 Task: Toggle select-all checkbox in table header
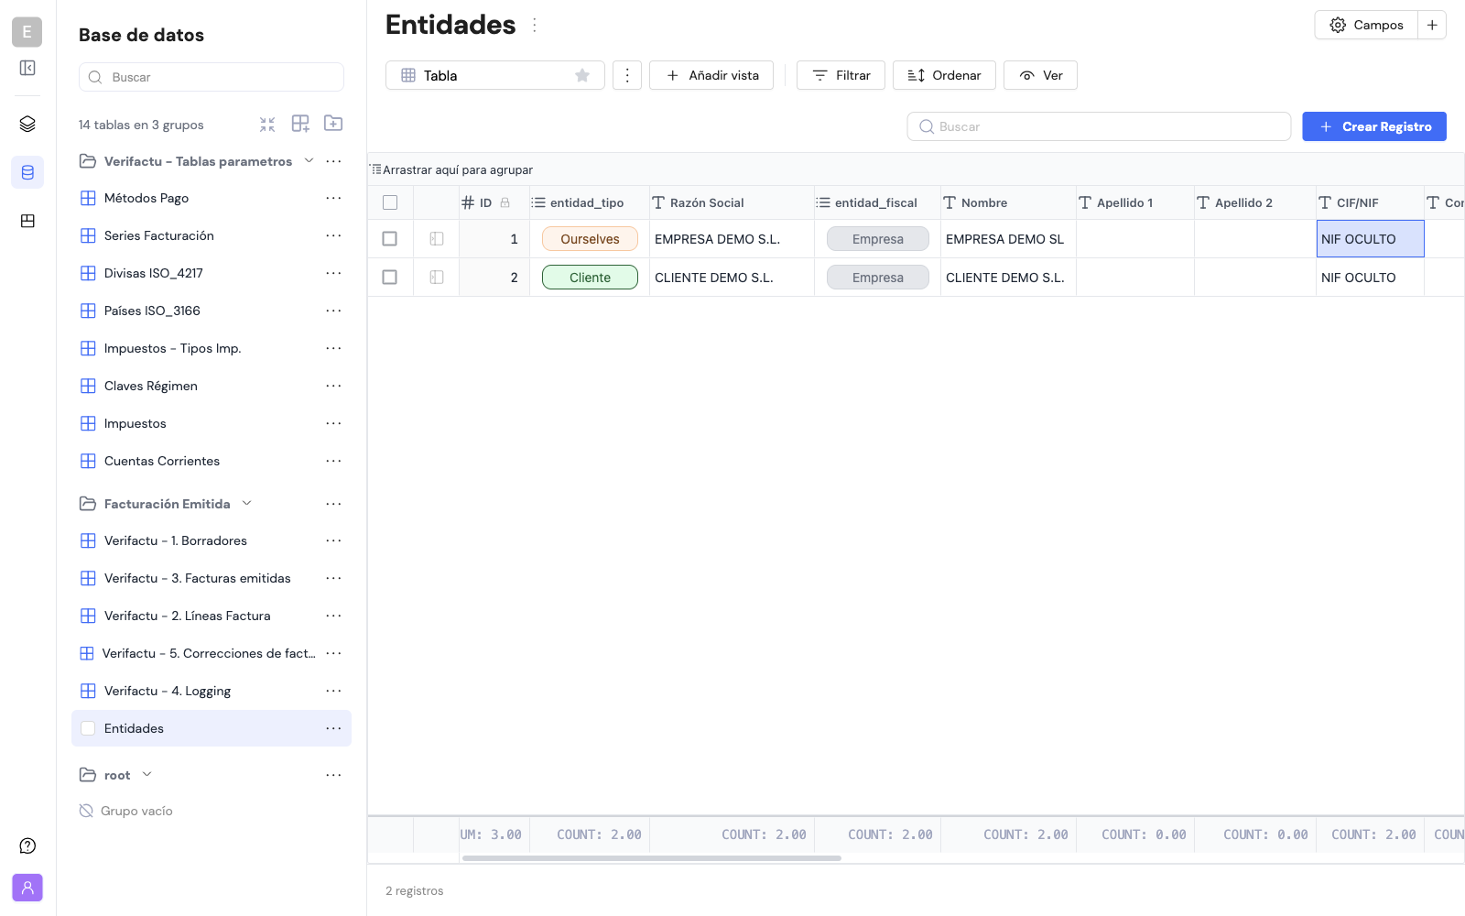tap(390, 202)
